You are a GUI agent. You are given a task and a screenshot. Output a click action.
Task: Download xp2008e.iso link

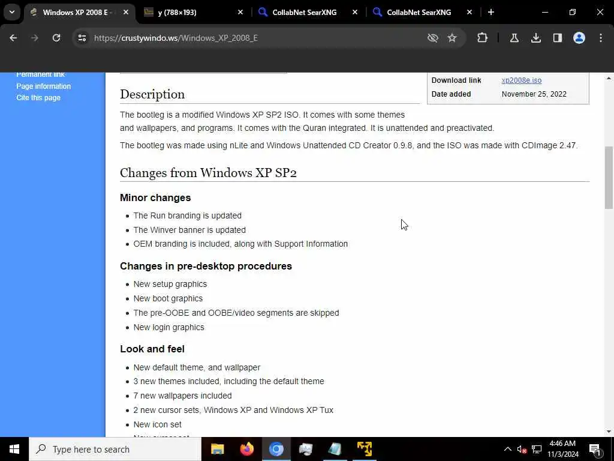(522, 80)
